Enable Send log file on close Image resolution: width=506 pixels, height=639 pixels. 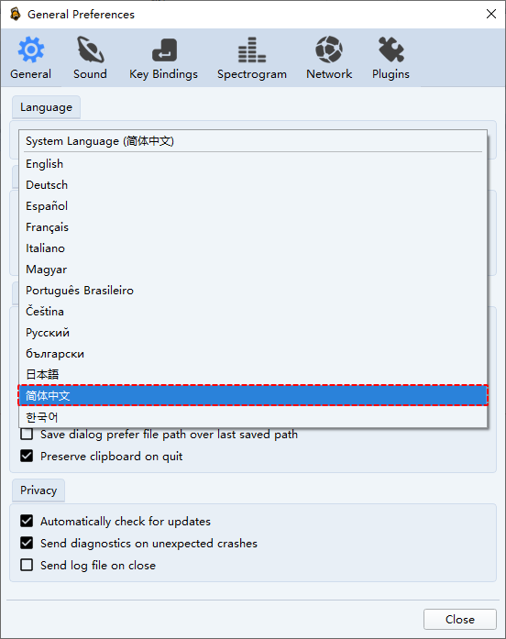(x=27, y=565)
